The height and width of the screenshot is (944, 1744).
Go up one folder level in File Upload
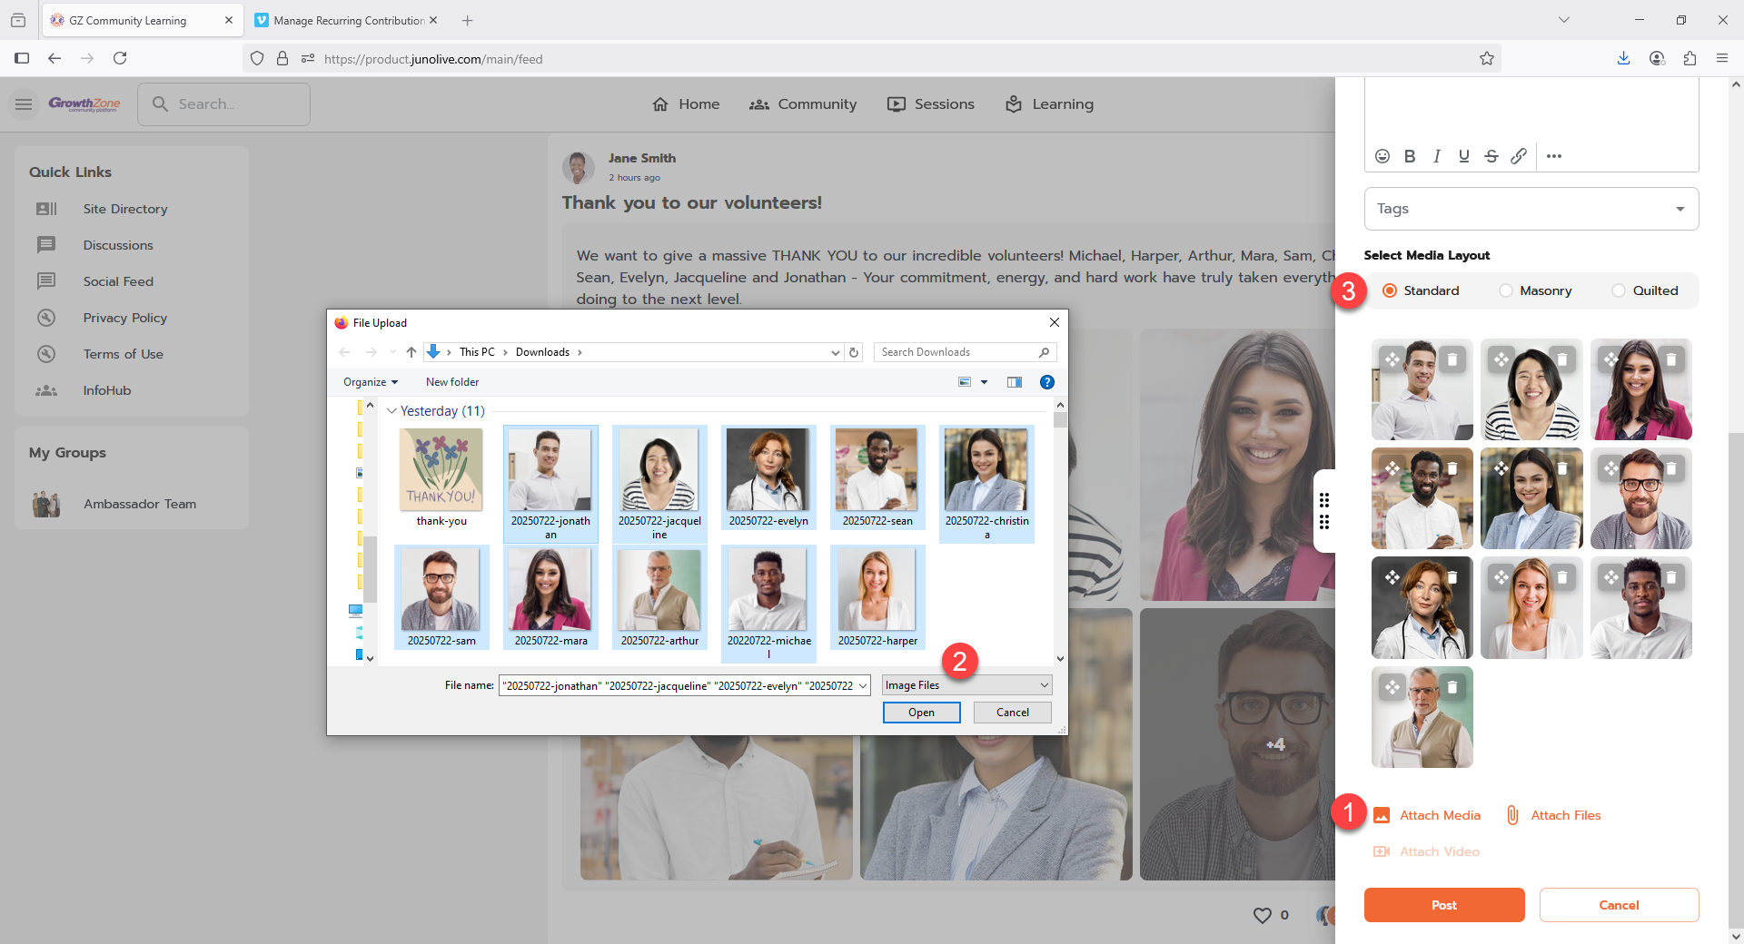411,352
